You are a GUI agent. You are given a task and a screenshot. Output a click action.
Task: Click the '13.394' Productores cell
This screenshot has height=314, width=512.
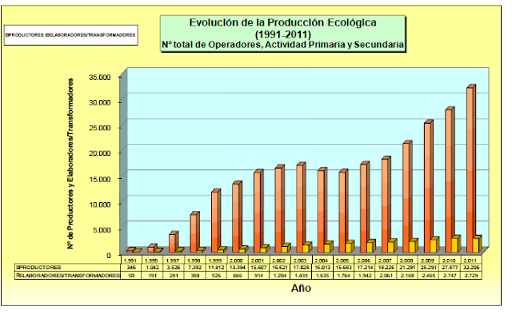237,268
